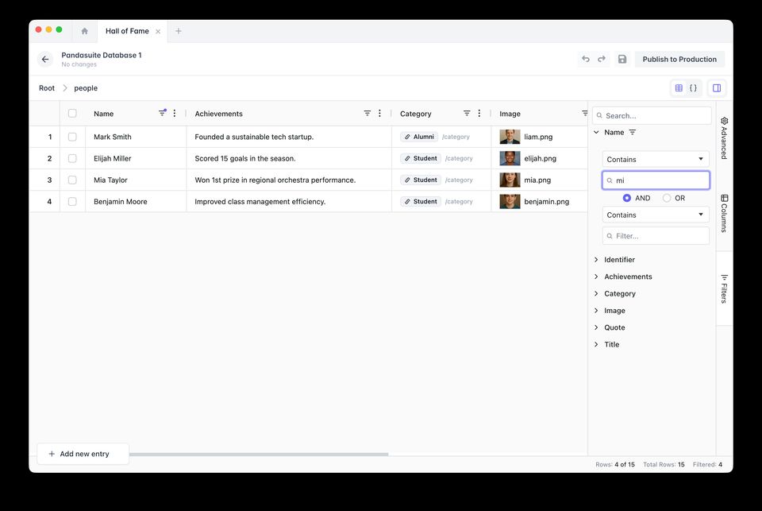Switch to table view icon
The width and height of the screenshot is (762, 511).
point(679,88)
